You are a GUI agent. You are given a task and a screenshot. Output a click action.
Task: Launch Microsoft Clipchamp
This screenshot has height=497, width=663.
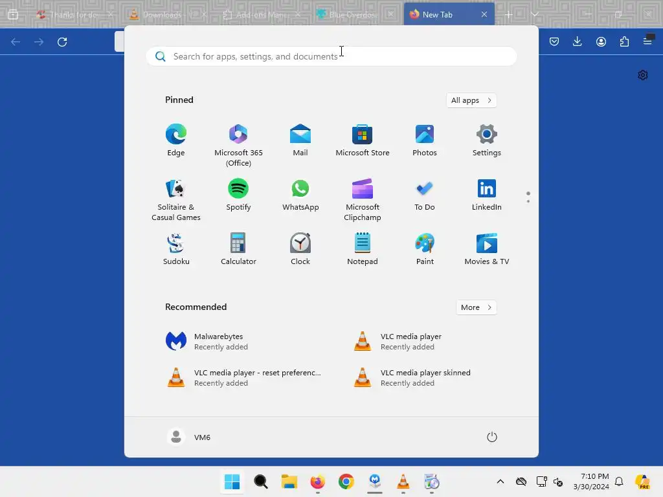click(363, 200)
